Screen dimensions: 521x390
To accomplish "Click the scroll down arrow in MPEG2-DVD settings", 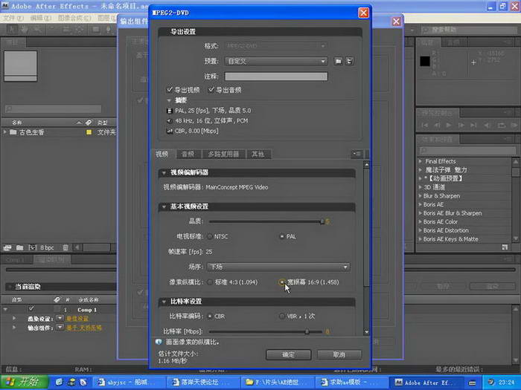I will point(366,331).
